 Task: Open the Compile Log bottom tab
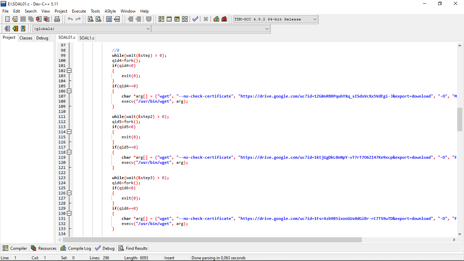[76, 248]
